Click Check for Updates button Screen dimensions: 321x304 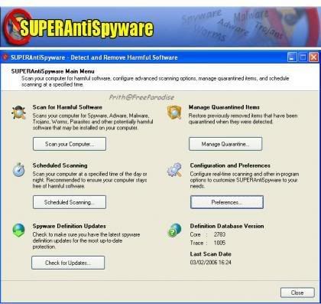coord(68,263)
